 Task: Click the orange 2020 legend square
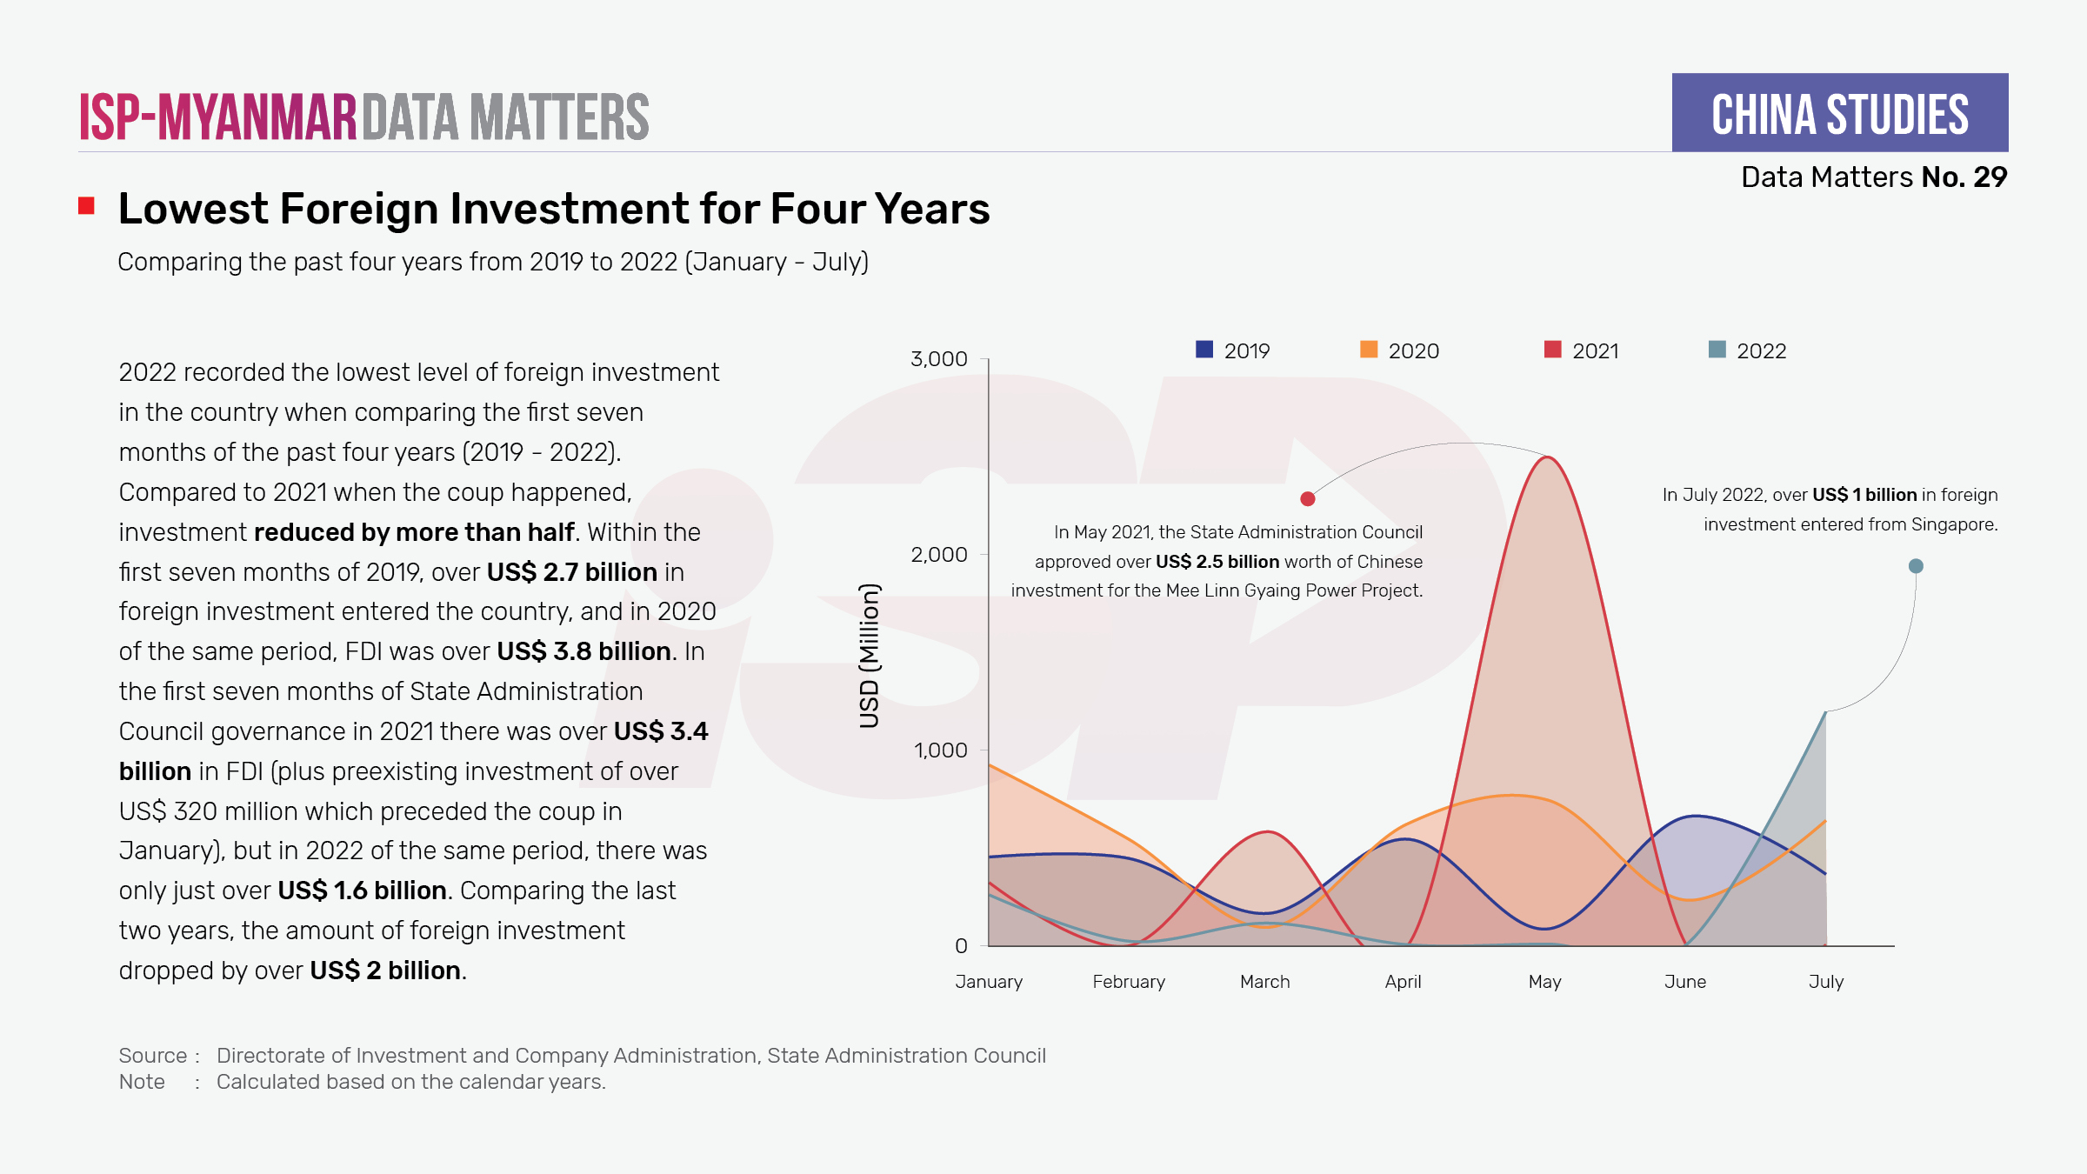(x=1369, y=350)
